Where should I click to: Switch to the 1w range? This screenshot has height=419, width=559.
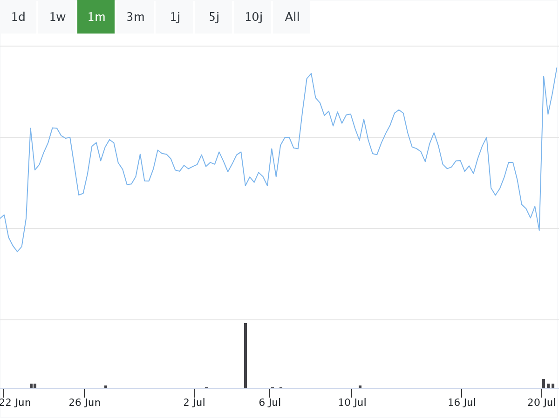[57, 17]
